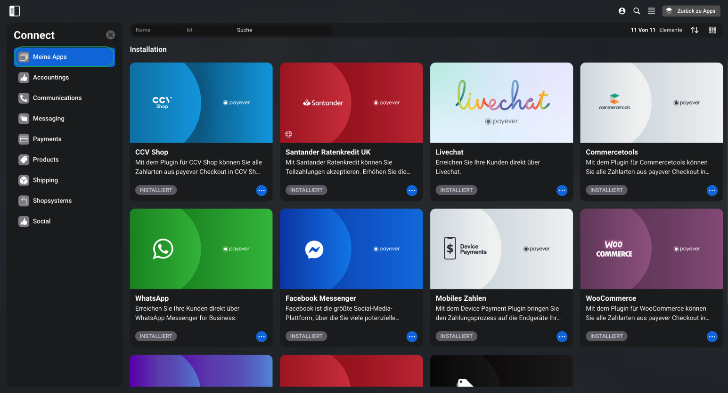Click INSTALLIERT badge on WooCommerce
728x393 pixels.
tap(606, 336)
